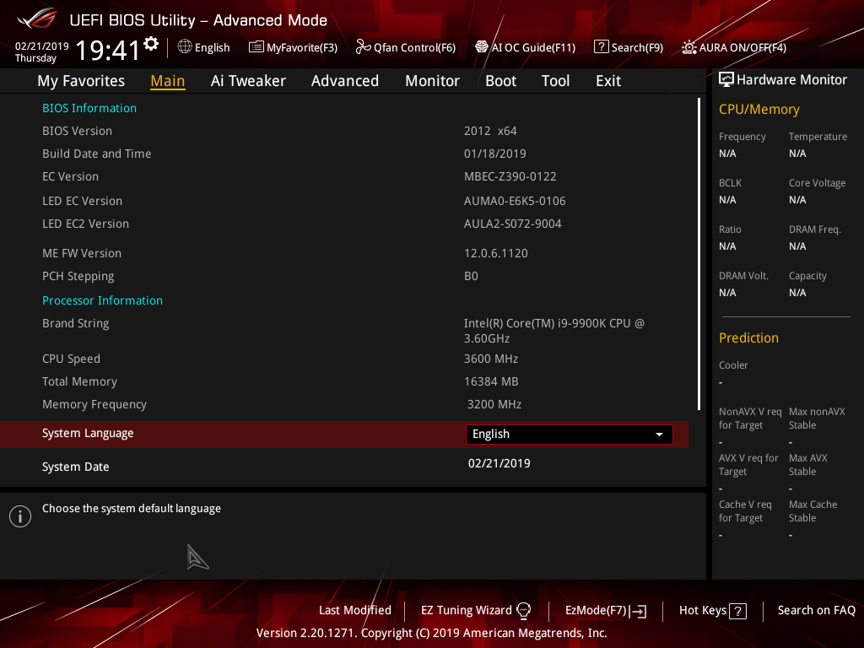Click the MyFavorite(F3) label
Viewport: 864px width, 648px height.
coord(302,48)
